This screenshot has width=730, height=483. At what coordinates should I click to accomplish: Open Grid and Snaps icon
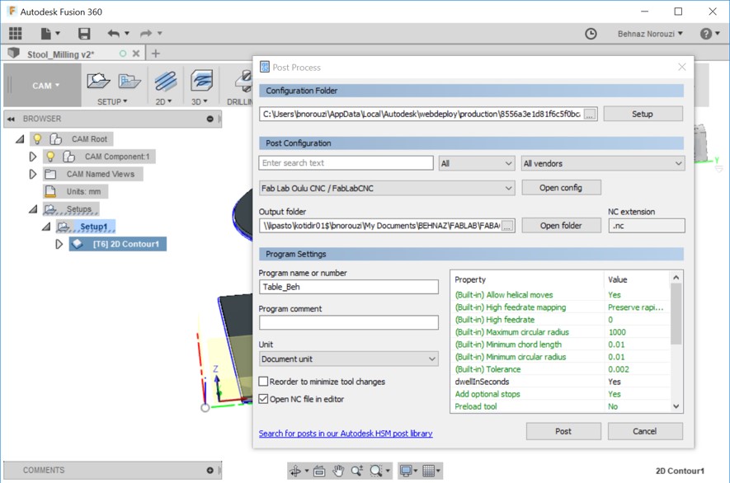[428, 471]
